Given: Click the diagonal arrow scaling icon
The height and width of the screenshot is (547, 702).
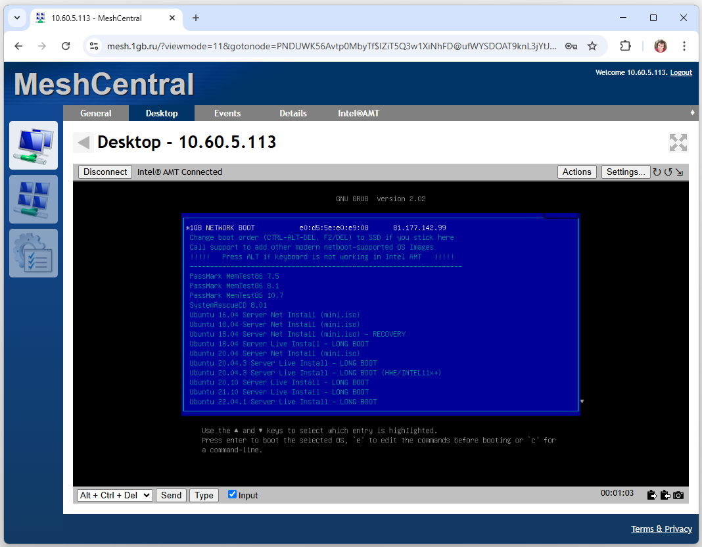Looking at the screenshot, I should 679,172.
